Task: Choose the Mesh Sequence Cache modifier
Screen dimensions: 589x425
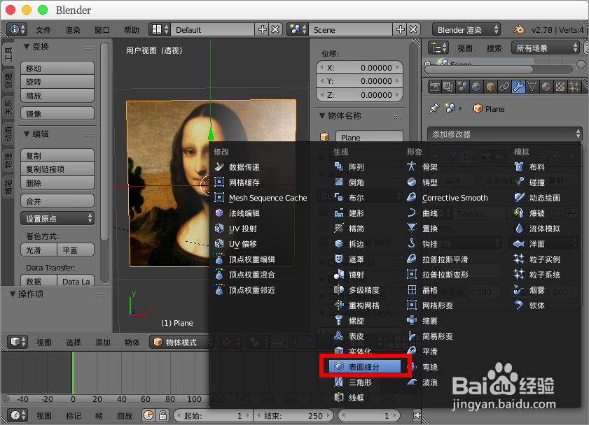Action: pos(261,198)
